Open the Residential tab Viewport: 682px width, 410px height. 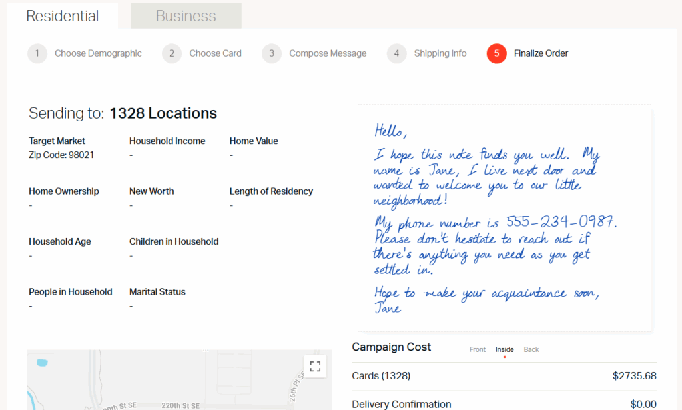pyautogui.click(x=62, y=15)
